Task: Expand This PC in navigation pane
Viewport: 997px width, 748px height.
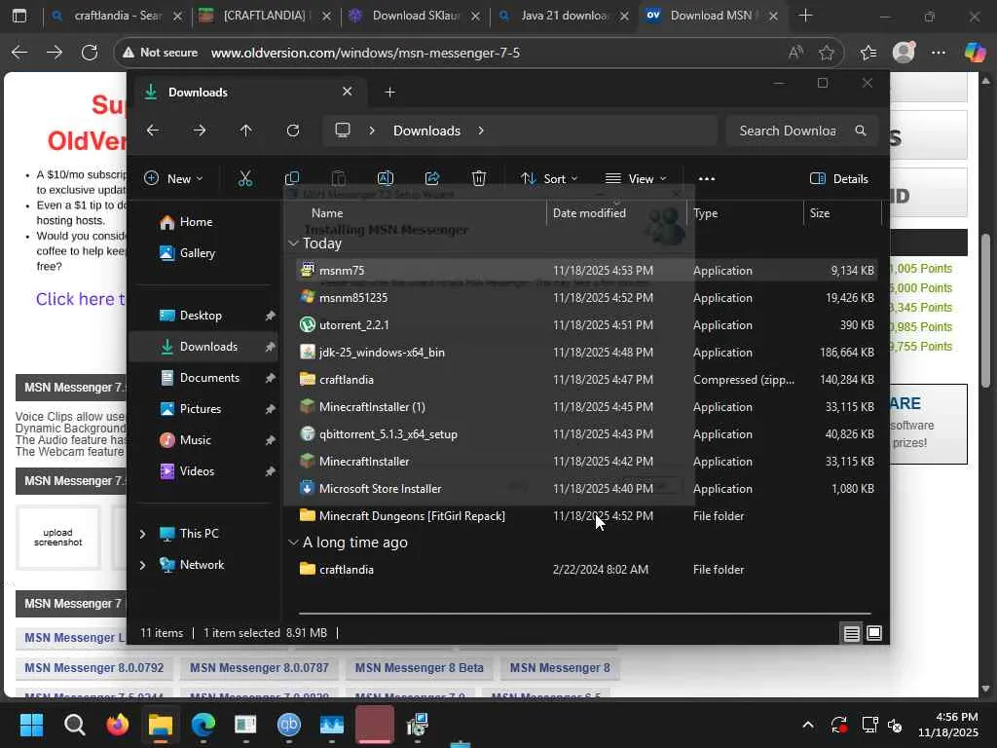Action: [x=142, y=534]
